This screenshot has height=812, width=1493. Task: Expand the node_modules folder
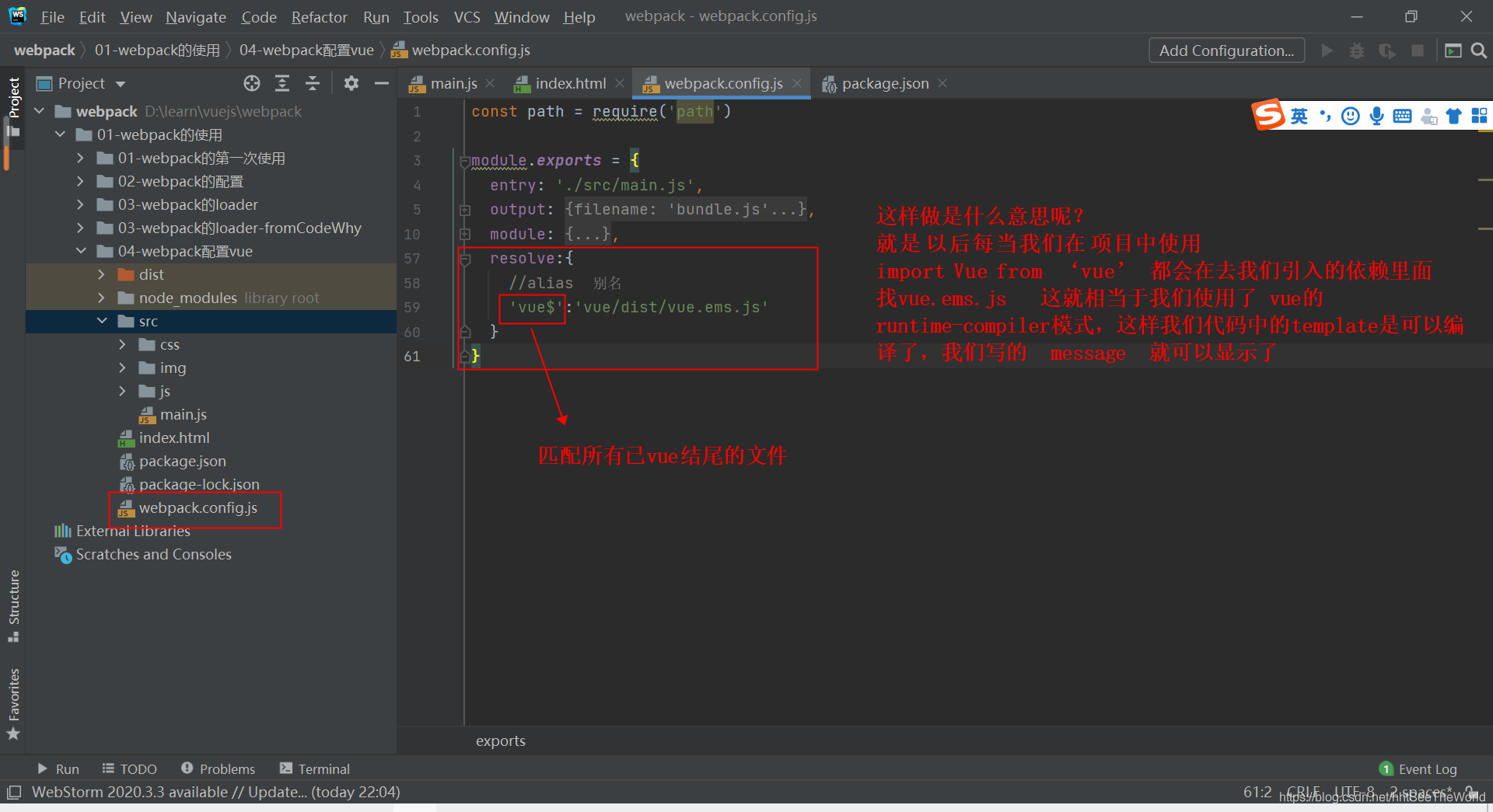[101, 298]
